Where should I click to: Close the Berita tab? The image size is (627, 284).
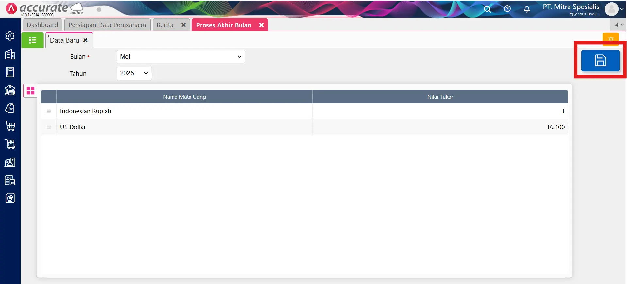click(x=183, y=25)
